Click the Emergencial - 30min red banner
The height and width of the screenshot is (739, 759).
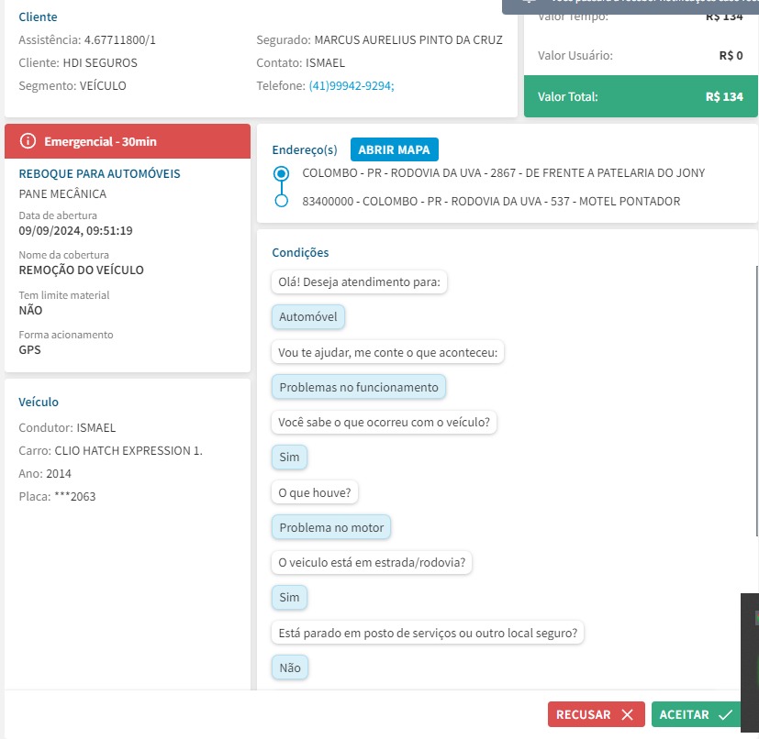point(128,141)
